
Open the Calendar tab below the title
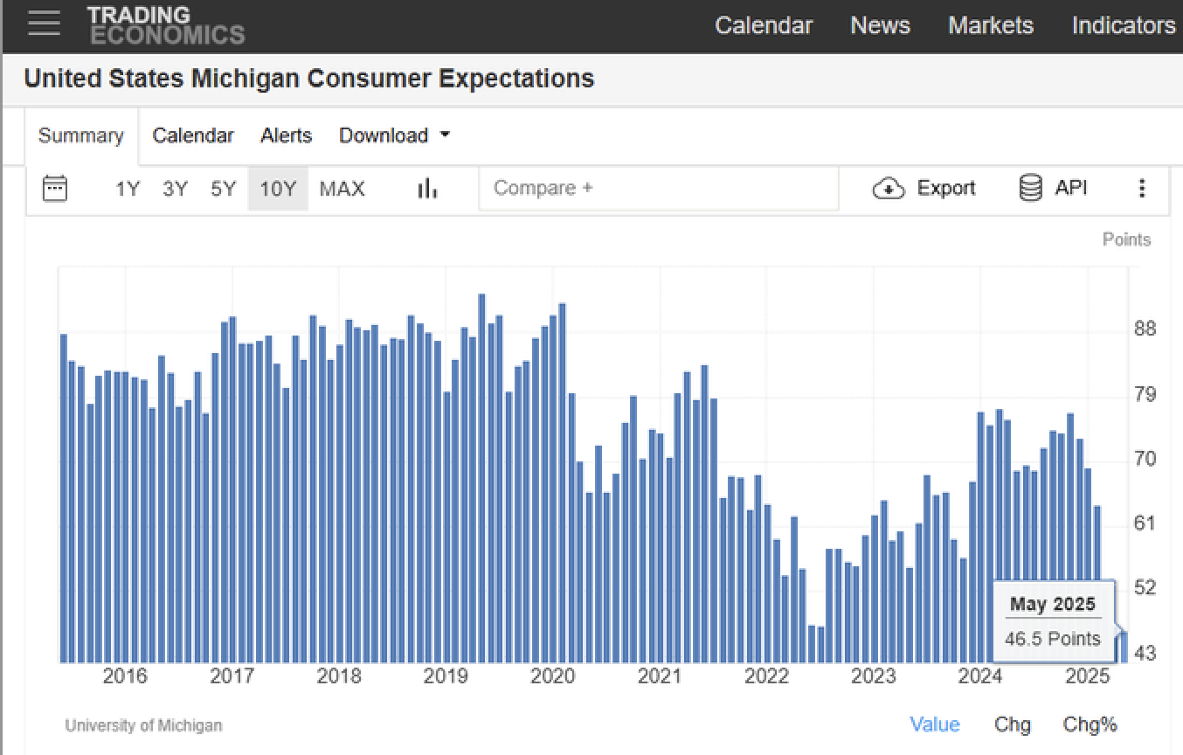pyautogui.click(x=193, y=135)
